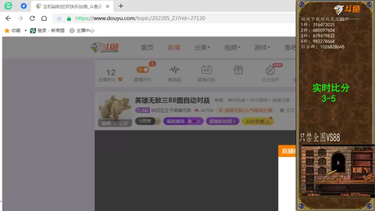This screenshot has width=375, height=211.
Task: Click the browser back arrow
Action: (x=8, y=18)
